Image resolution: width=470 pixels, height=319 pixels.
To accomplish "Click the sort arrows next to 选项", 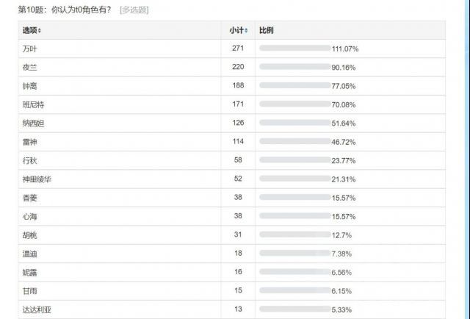I will [40, 30].
